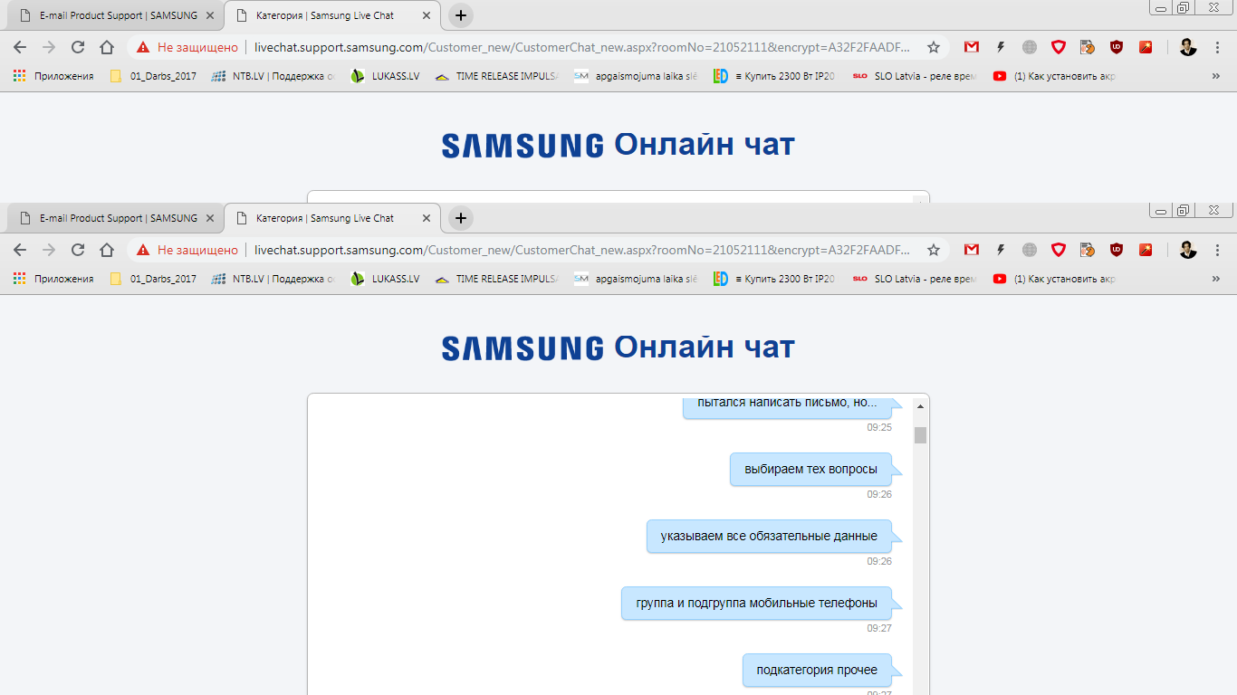Click the forward arrow in the front window

pos(49,250)
